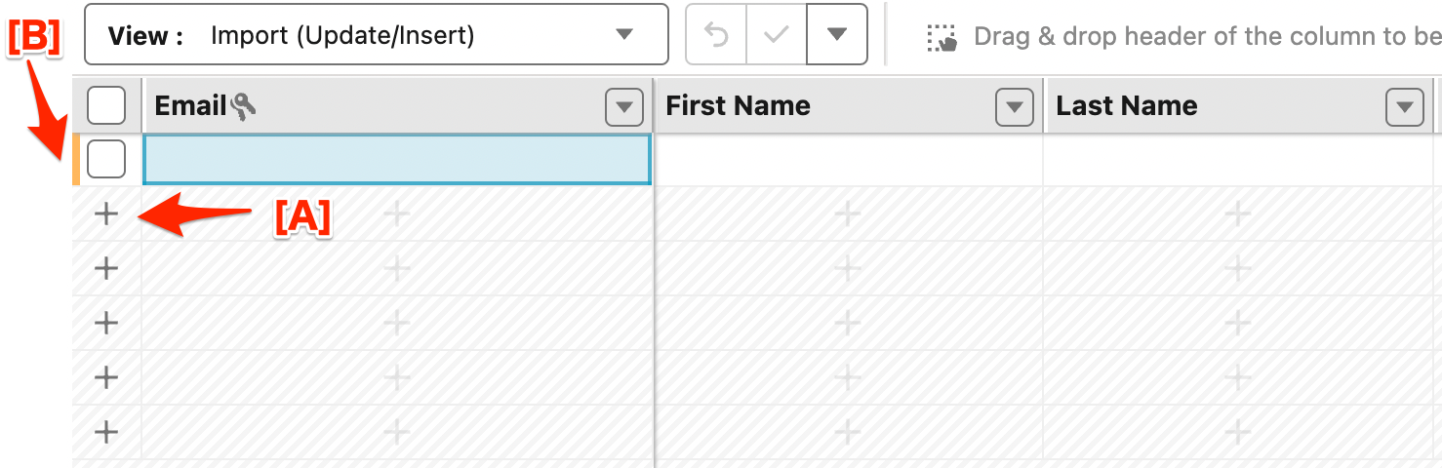
Task: Click second plus icon in left margin
Action: point(106,268)
